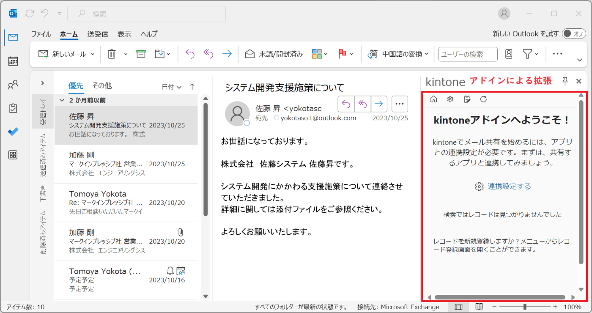Open the People contacts view
Image resolution: width=592 pixels, height=313 pixels.
tap(13, 85)
